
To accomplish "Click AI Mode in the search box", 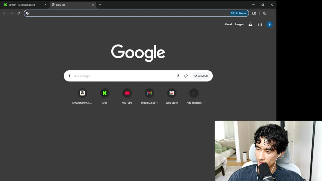I will 201,76.
